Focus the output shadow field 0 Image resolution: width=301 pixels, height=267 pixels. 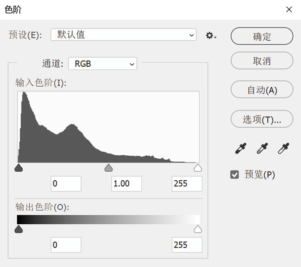click(x=66, y=245)
